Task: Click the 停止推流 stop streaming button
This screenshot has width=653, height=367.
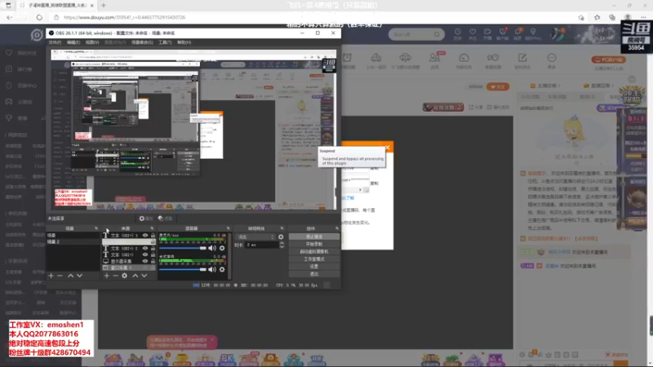Action: (x=314, y=237)
